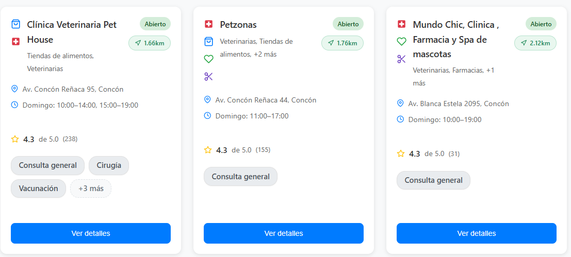
Task: Select the Vacunación service tag
Action: [38, 189]
